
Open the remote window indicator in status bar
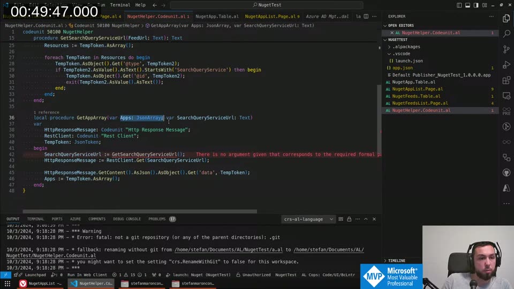click(x=5, y=275)
